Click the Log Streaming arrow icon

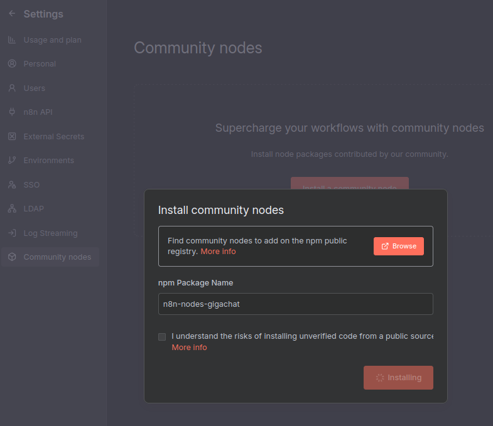pos(12,233)
